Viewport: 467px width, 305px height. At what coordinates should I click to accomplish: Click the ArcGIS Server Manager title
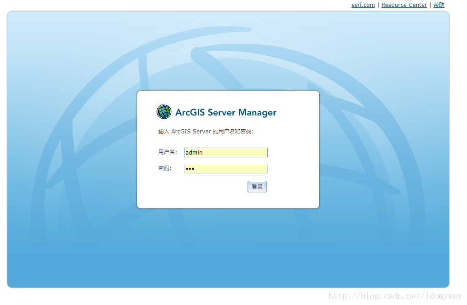click(x=226, y=112)
